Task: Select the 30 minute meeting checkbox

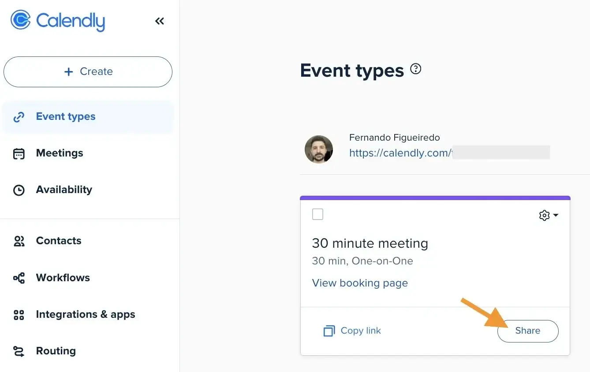Action: point(317,214)
